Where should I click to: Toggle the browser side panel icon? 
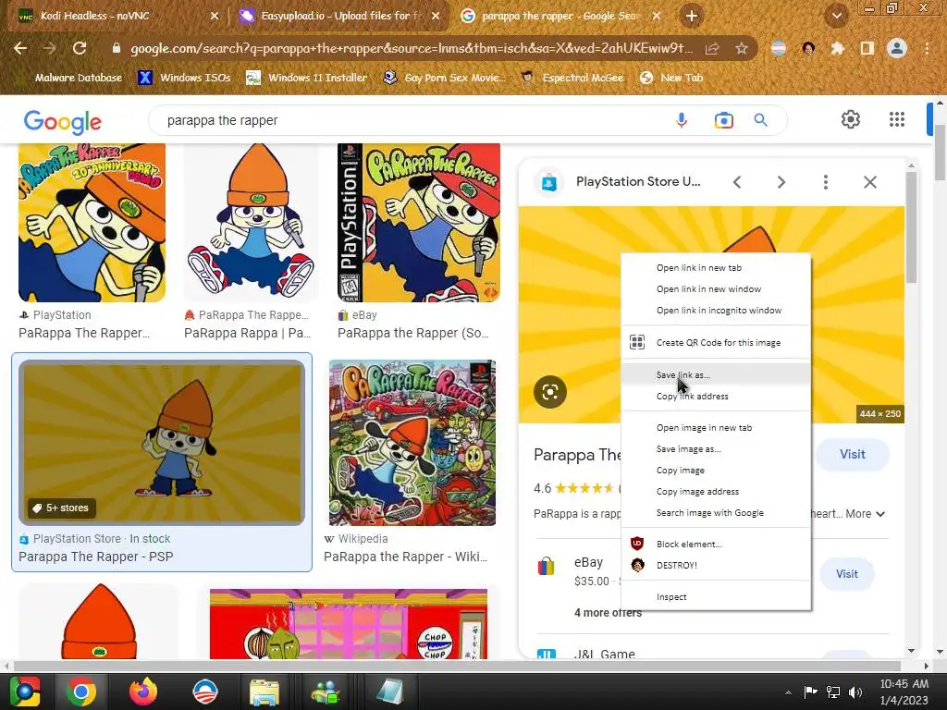[x=867, y=48]
